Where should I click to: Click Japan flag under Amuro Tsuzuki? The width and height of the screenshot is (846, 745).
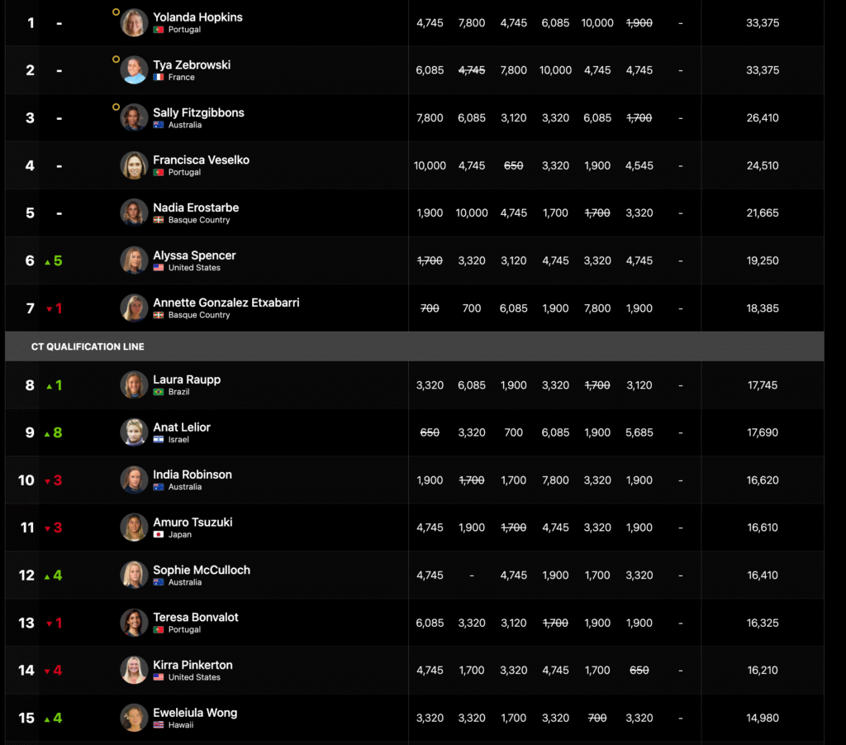click(x=158, y=535)
